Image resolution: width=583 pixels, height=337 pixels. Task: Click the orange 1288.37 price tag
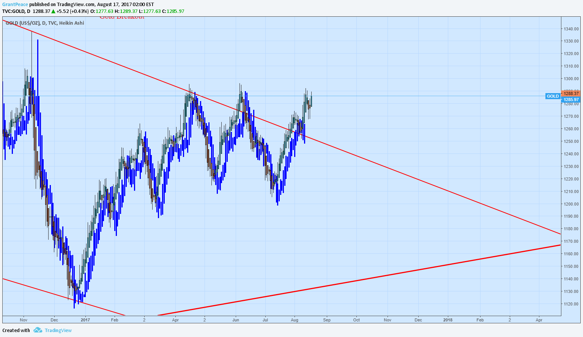[x=571, y=93]
